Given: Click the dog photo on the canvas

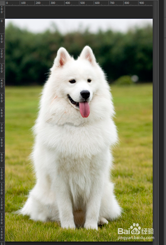Looking at the screenshot, I should point(79,130).
